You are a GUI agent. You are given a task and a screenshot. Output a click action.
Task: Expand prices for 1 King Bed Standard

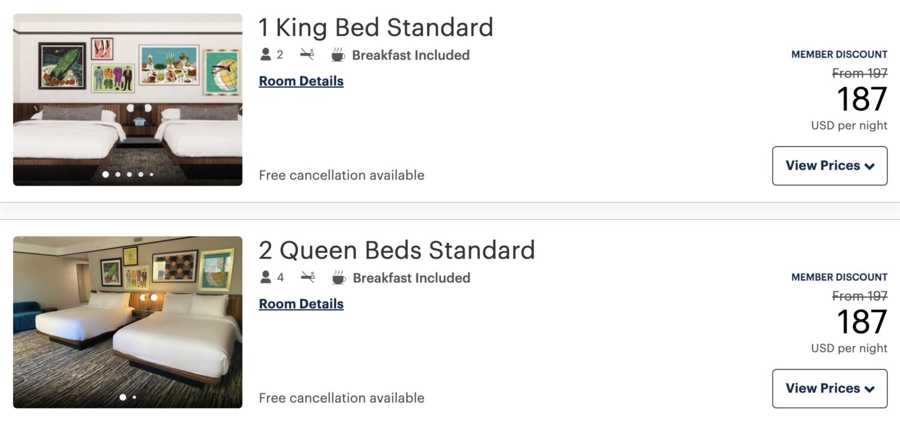tap(830, 166)
